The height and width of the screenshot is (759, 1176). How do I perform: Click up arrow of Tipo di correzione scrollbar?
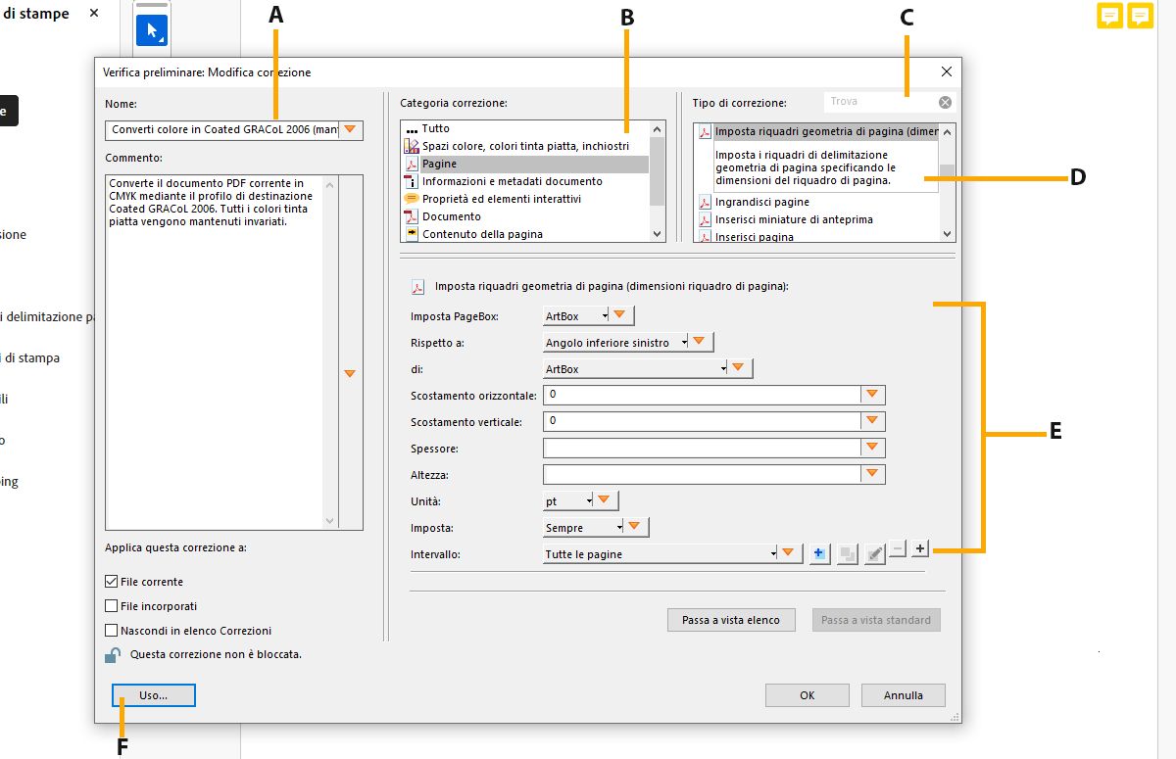pyautogui.click(x=947, y=131)
